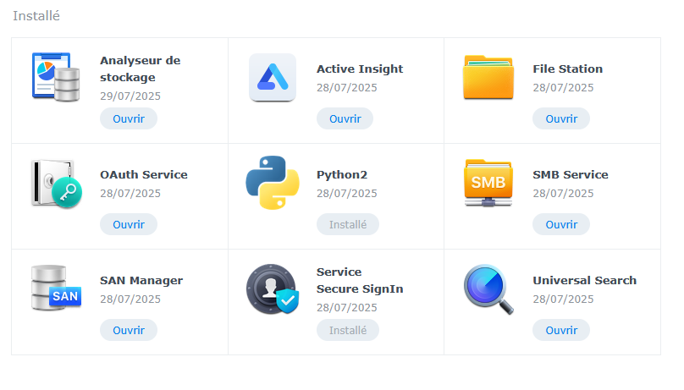Click the File Station folder icon
Screen dimensions: 684x390
pos(488,78)
